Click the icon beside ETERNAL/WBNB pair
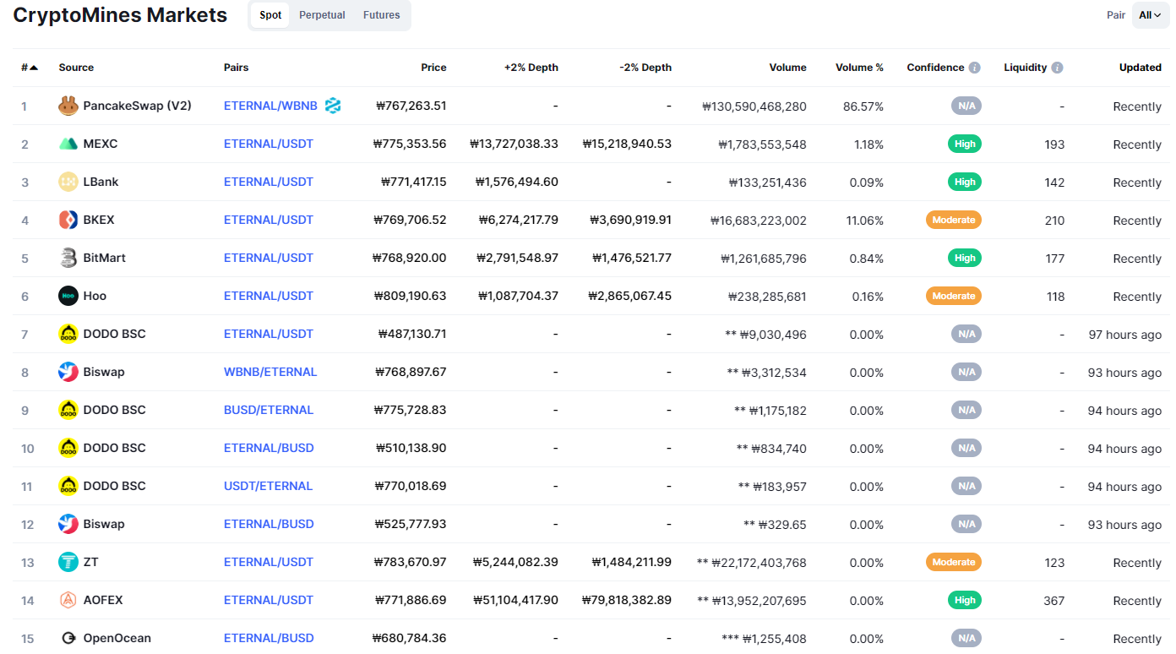Screen dimensions: 1176x654 pyautogui.click(x=333, y=106)
